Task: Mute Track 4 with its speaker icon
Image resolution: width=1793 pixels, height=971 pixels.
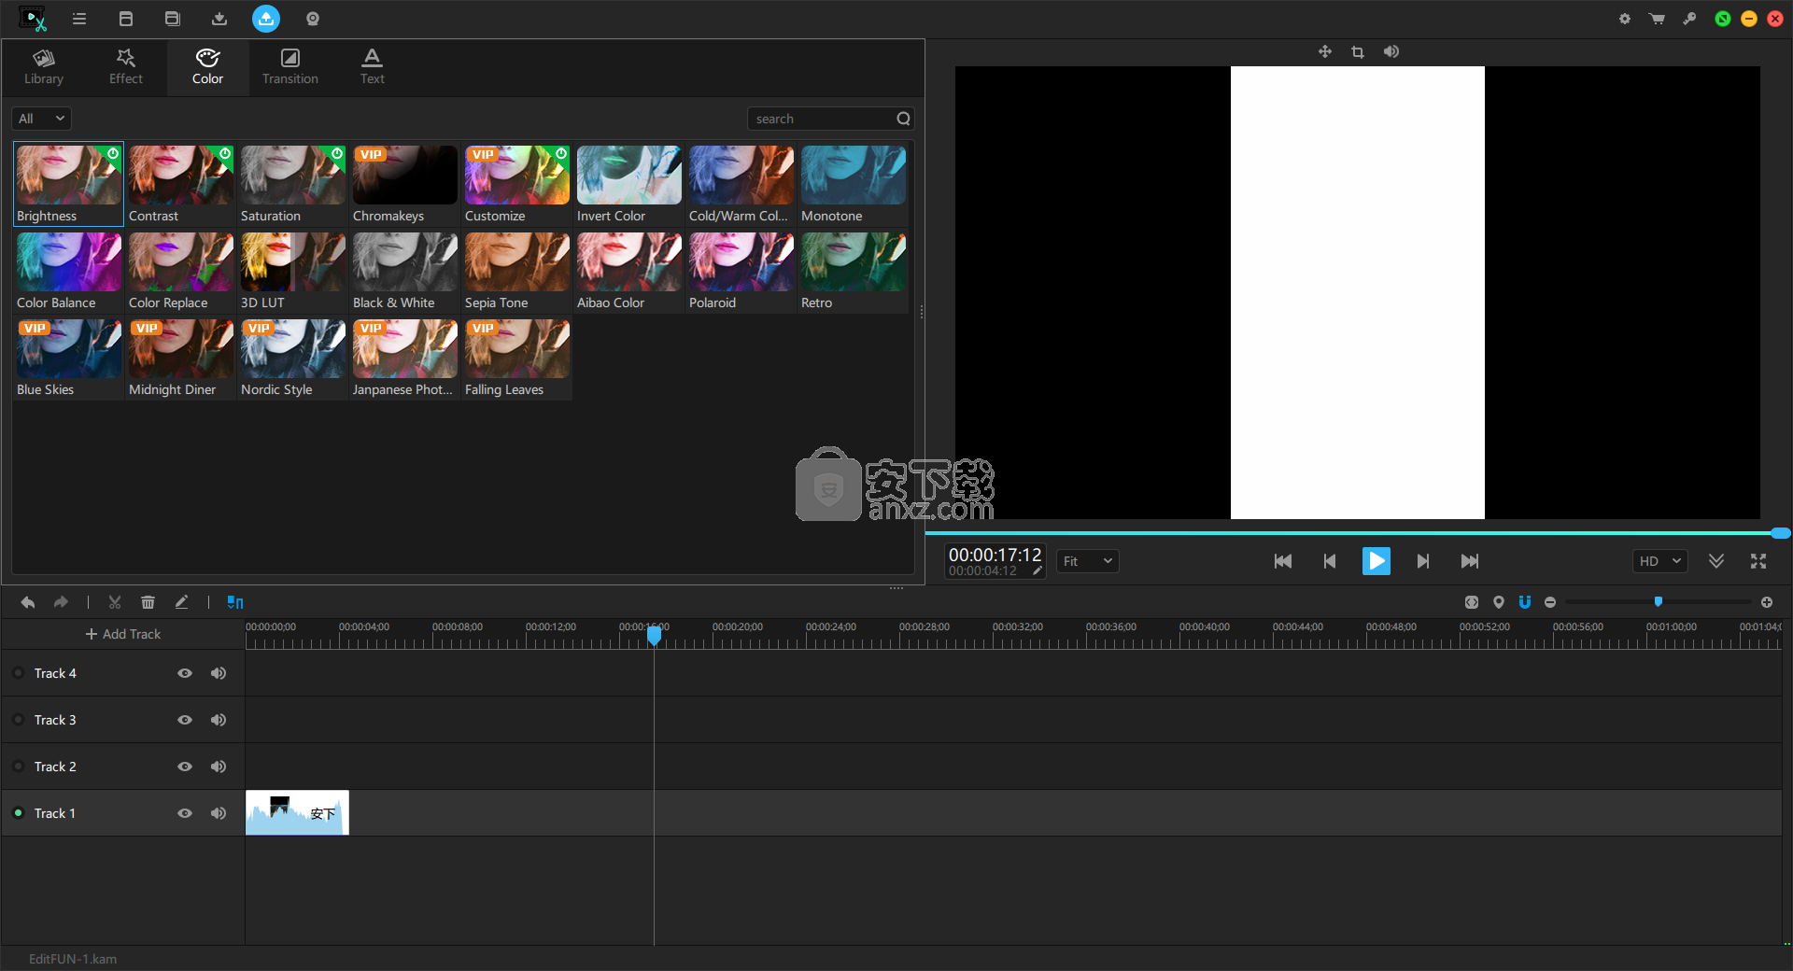Action: click(x=219, y=673)
